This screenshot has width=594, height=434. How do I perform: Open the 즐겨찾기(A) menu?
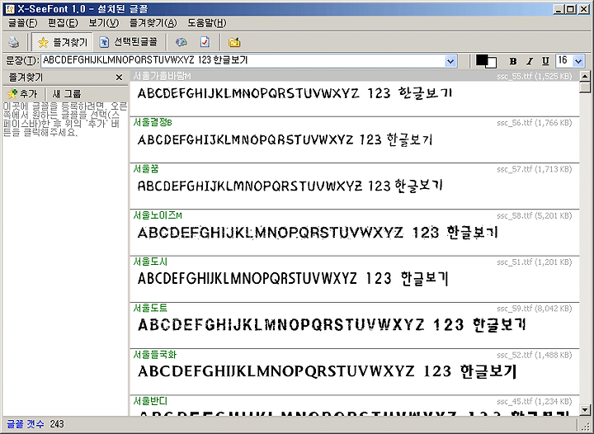click(153, 23)
